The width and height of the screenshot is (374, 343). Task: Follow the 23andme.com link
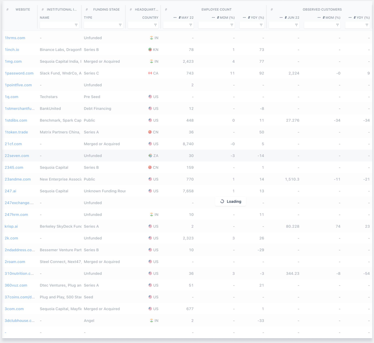click(x=18, y=179)
